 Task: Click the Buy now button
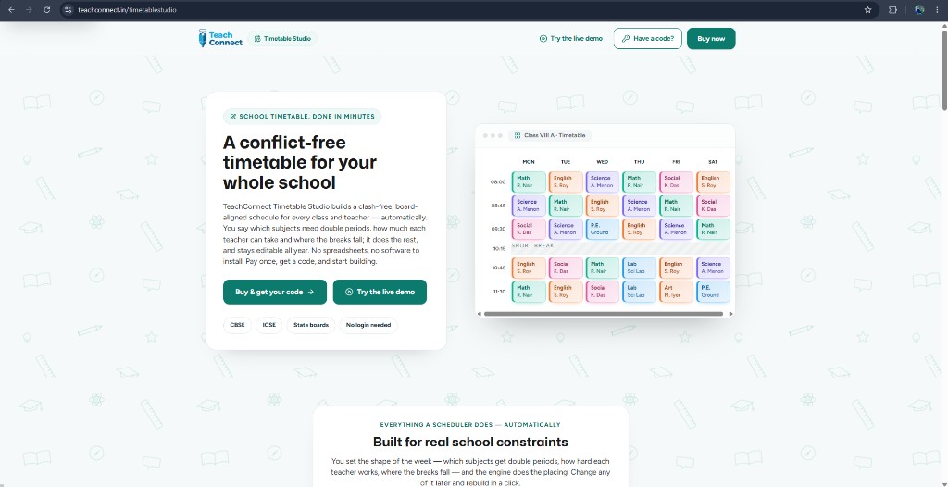click(x=711, y=39)
